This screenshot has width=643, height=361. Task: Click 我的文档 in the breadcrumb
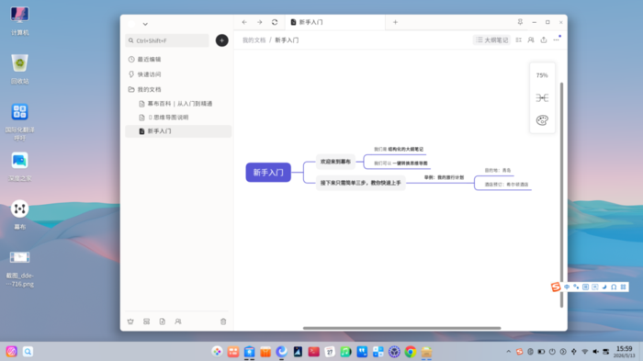[254, 40]
